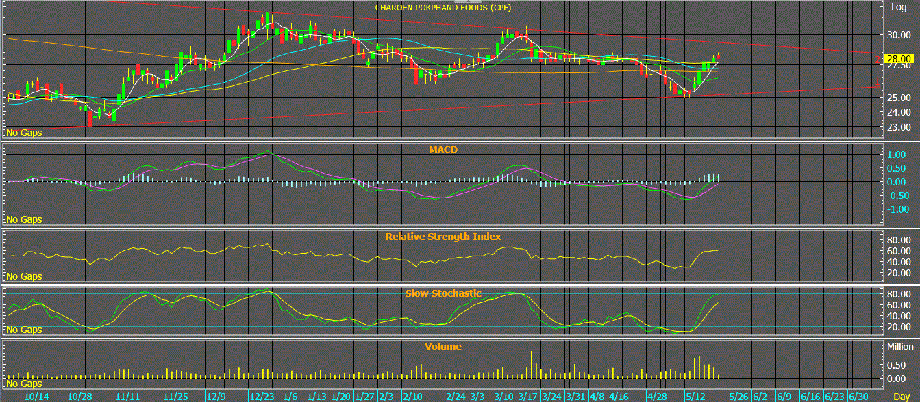Image resolution: width=920 pixels, height=402 pixels.
Task: Click the CHAROEN POKPHAND FOODS (CPF) chart title
Action: pos(443,8)
